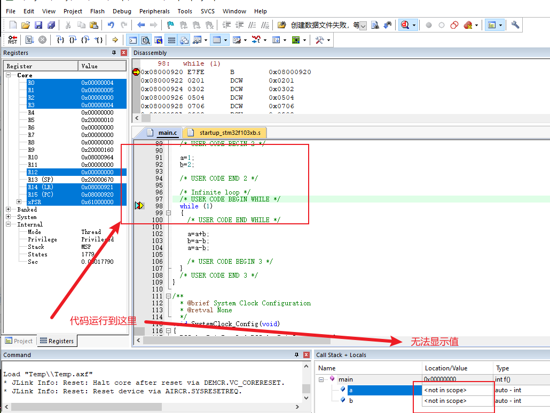Switch to the main.c editor tab

[162, 133]
